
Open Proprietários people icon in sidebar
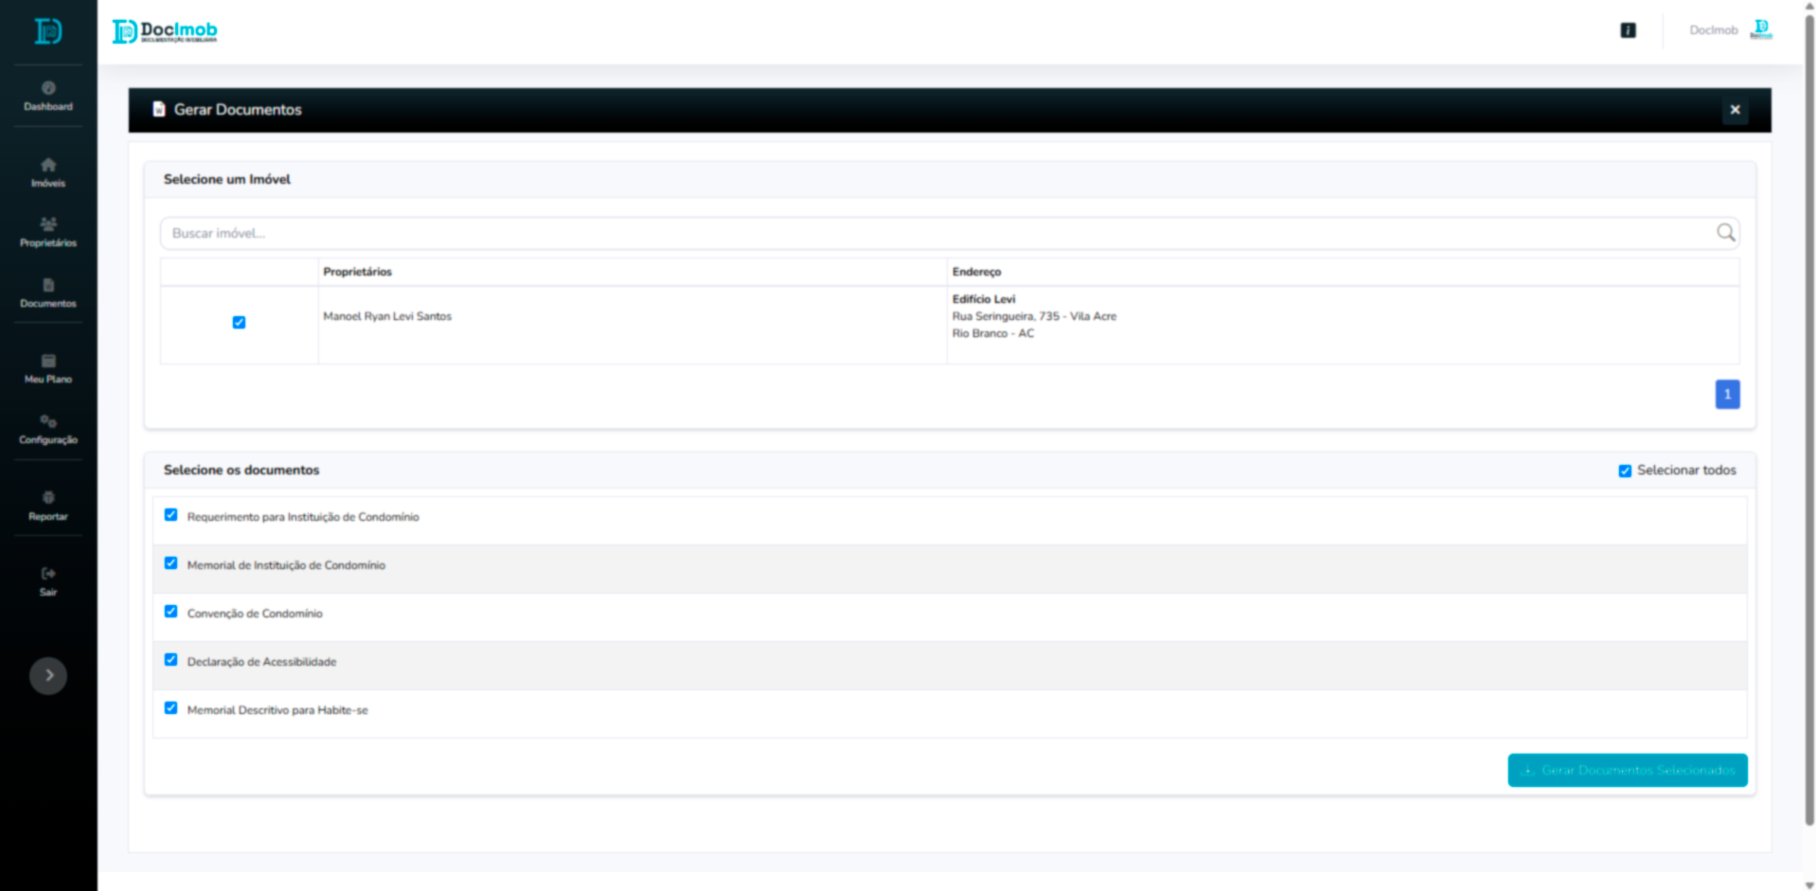[48, 224]
